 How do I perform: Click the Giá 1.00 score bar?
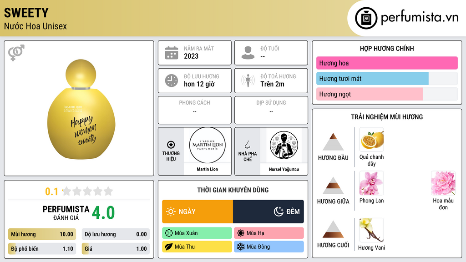(116, 249)
